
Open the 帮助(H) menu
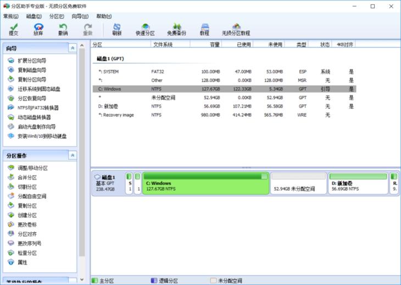pos(104,16)
